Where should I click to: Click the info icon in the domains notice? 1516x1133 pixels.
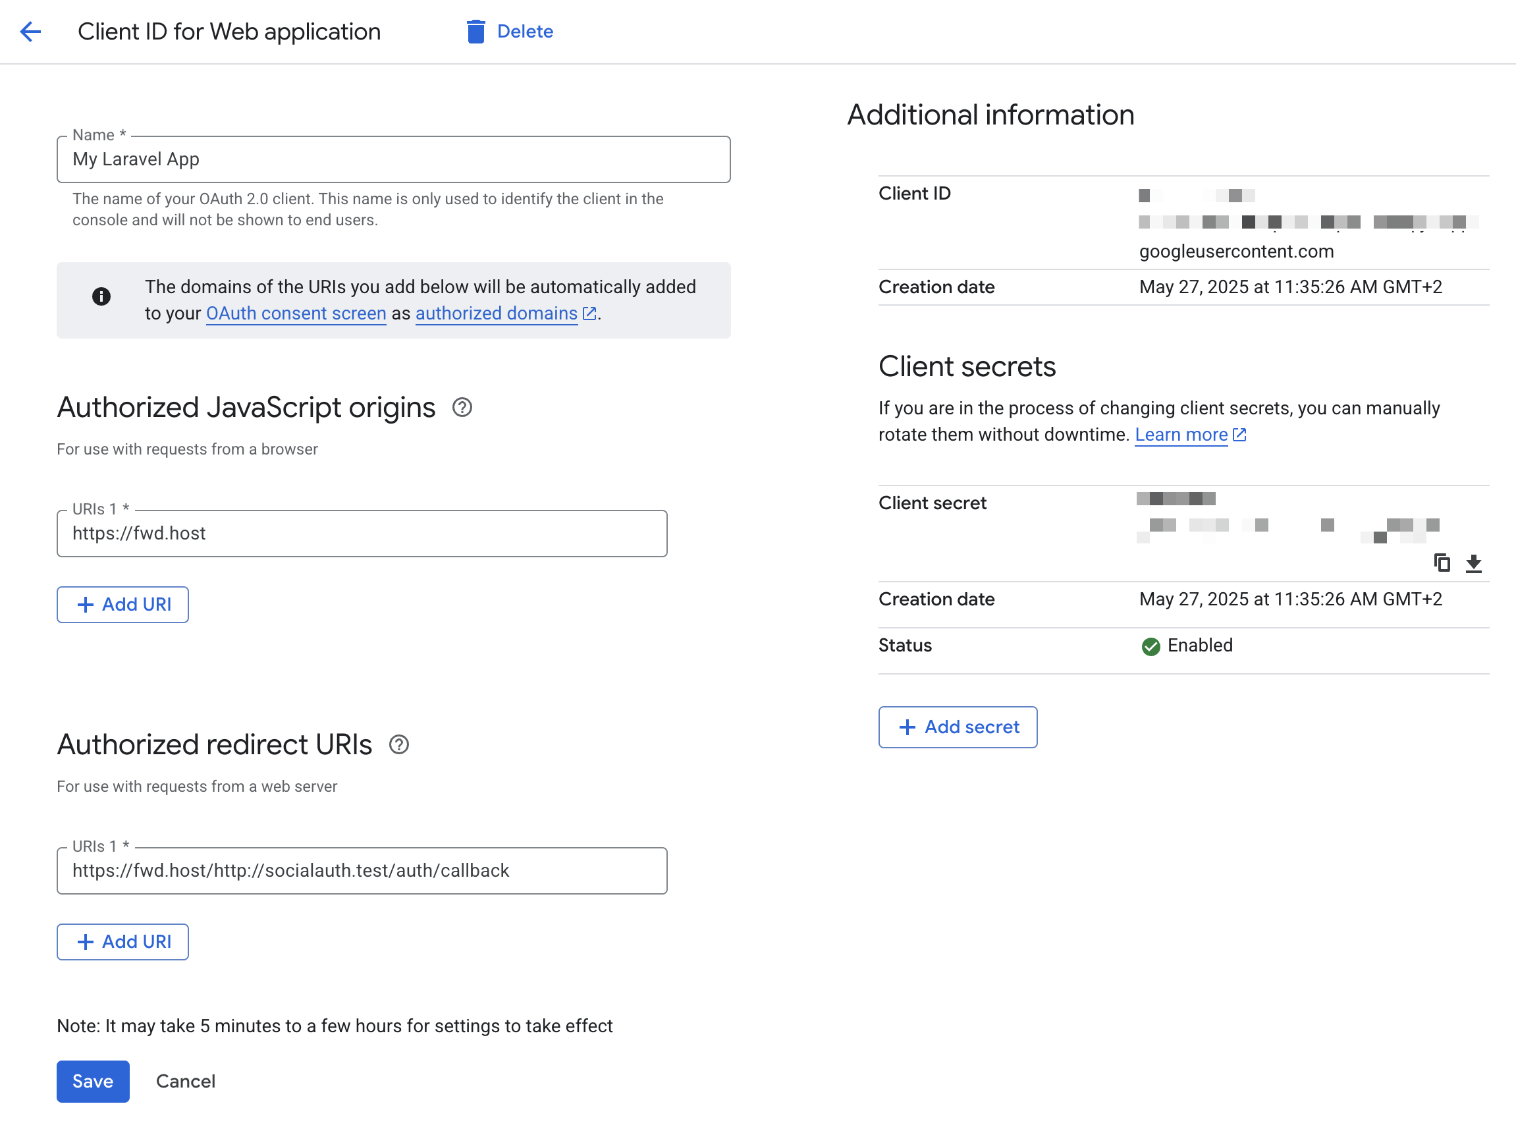coord(101,298)
